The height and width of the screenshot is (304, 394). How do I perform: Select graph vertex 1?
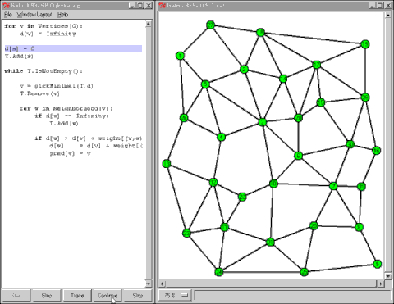[180, 56]
